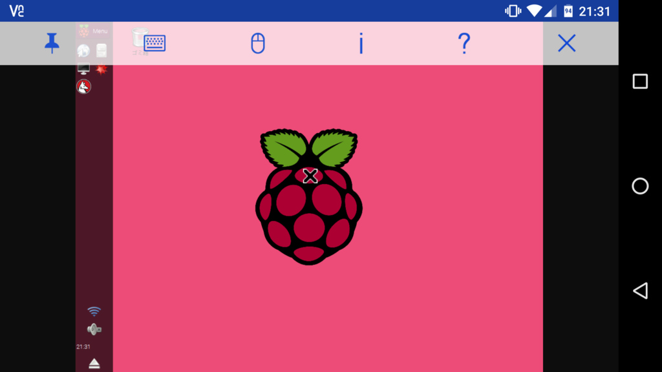
Task: Open the VNC help screen
Action: click(464, 43)
